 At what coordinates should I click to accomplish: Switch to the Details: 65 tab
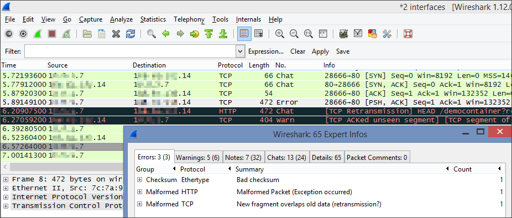[327, 158]
